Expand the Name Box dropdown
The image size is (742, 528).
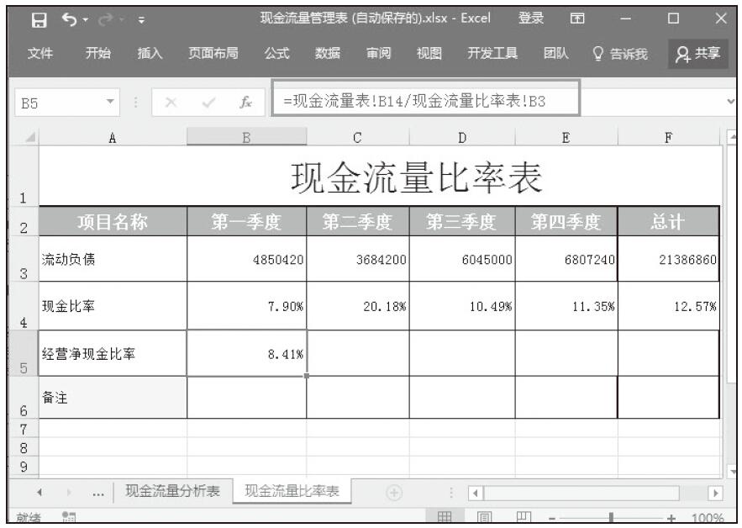point(111,102)
